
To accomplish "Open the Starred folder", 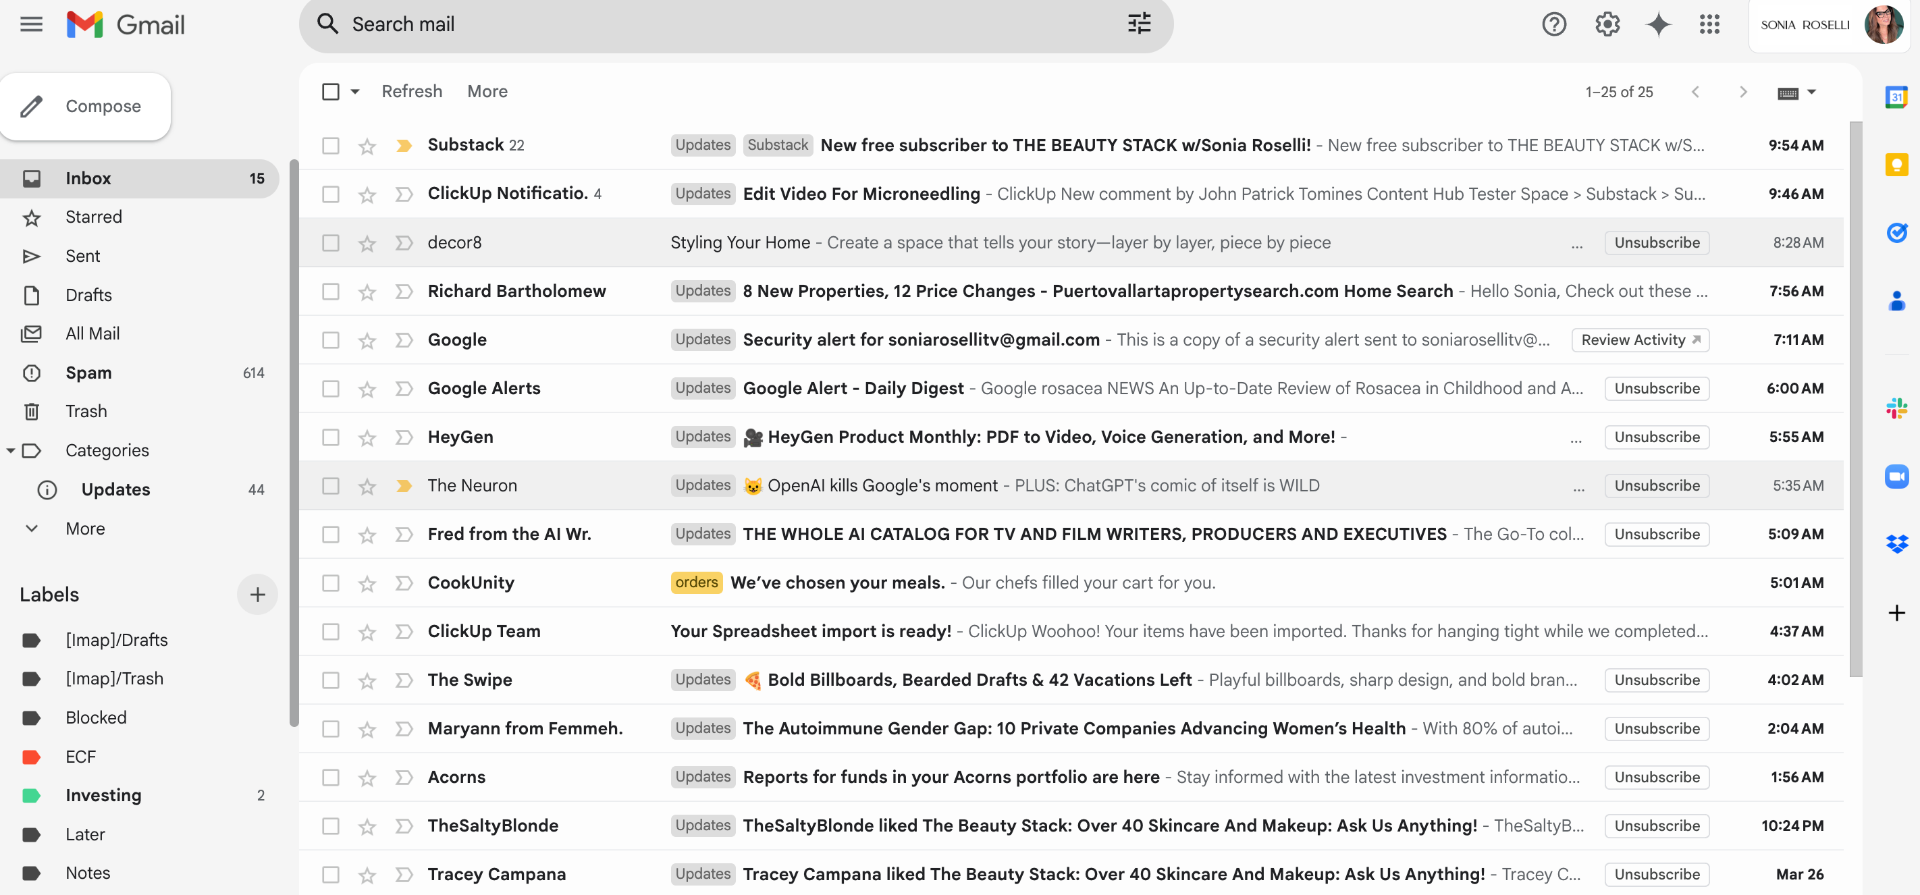I will click(x=93, y=217).
